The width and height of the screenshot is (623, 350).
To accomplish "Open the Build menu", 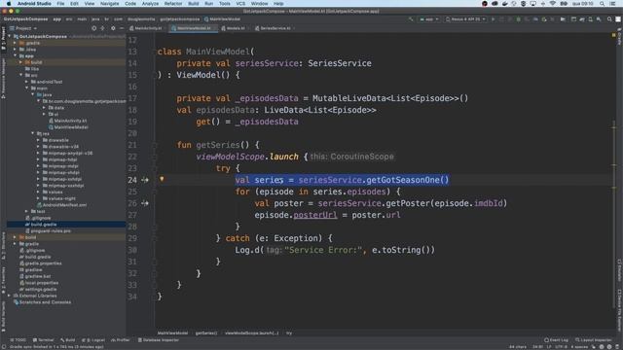I will pos(194,4).
